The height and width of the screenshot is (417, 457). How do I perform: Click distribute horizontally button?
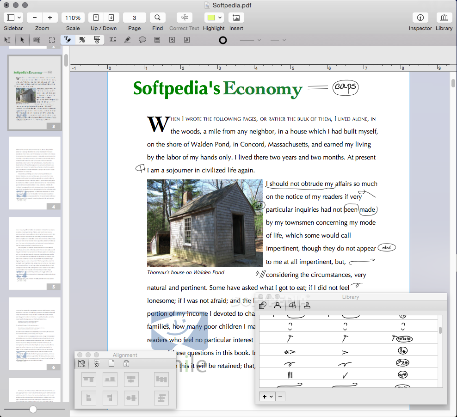pos(161,379)
